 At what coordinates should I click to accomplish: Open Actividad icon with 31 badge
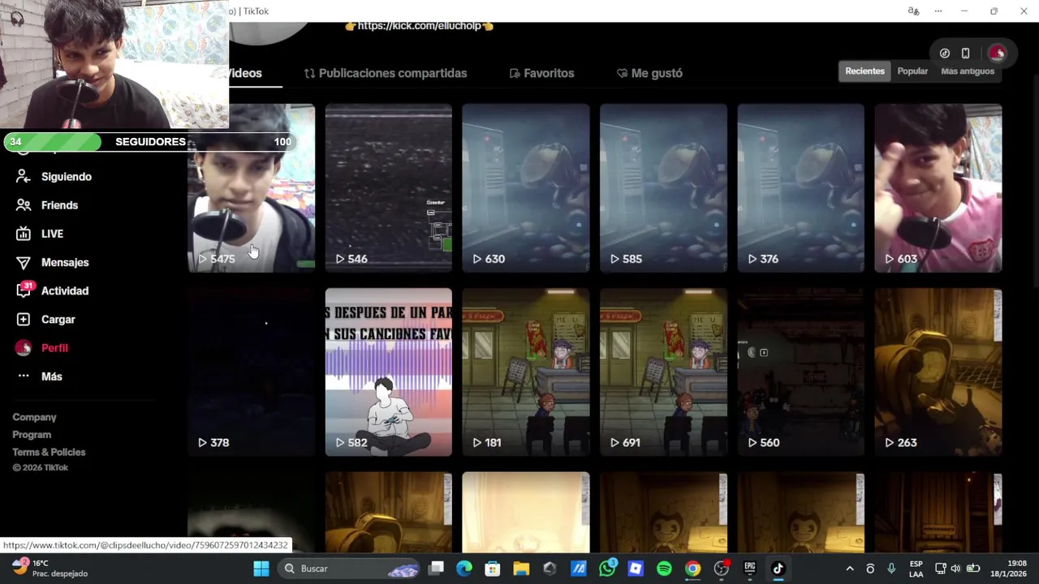[24, 290]
